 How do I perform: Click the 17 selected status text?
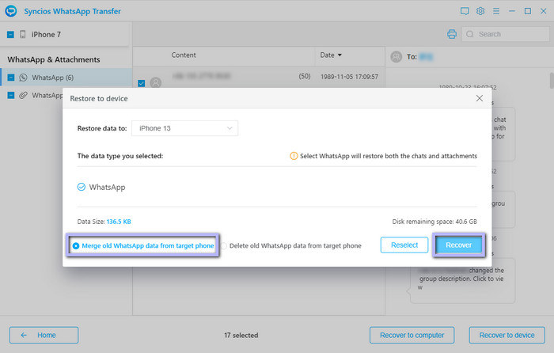pos(241,335)
